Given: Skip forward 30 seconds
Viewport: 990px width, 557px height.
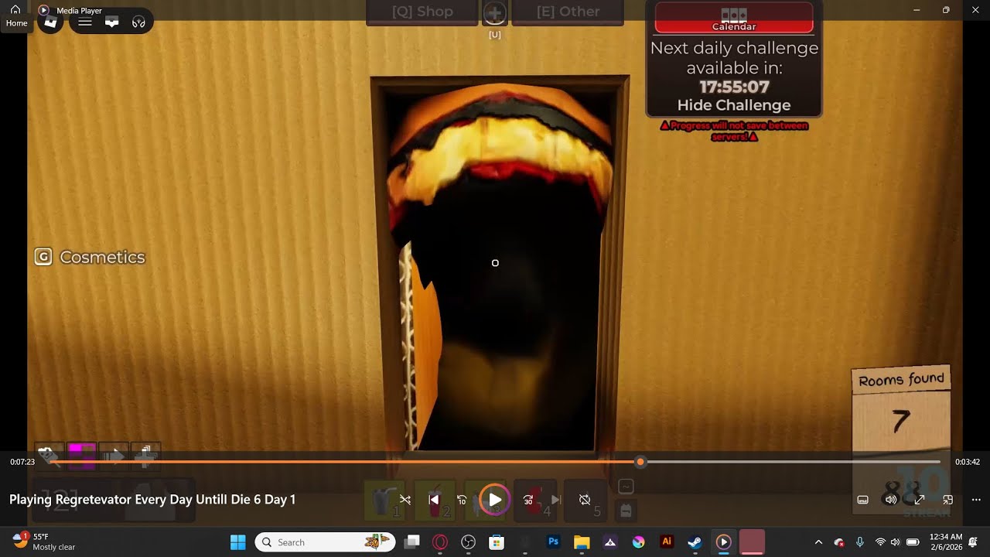Looking at the screenshot, I should tap(528, 500).
